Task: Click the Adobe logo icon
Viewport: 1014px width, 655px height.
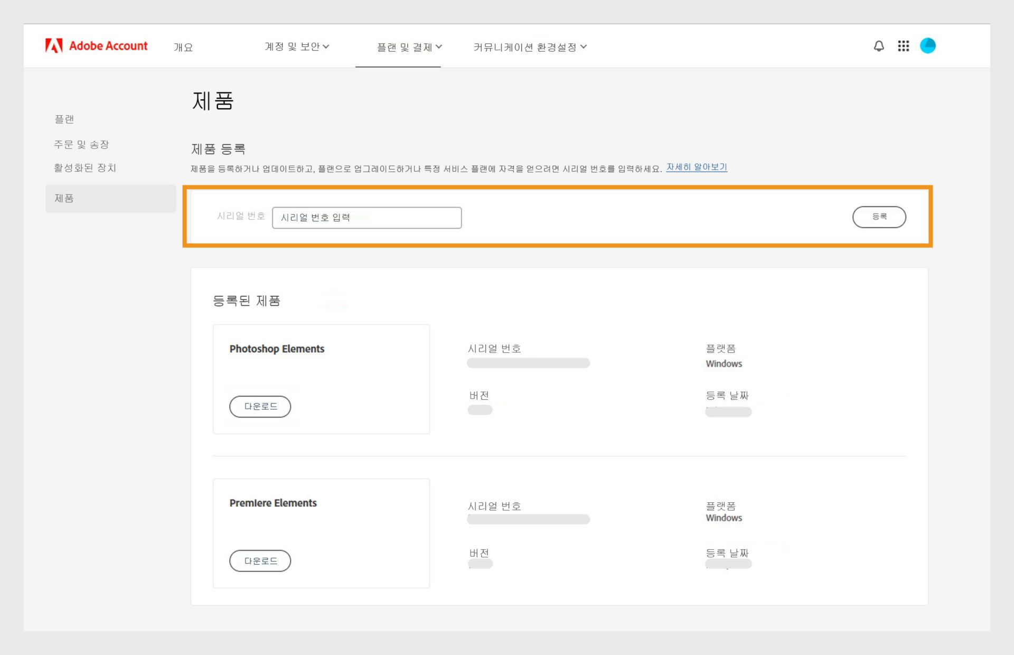Action: (54, 46)
